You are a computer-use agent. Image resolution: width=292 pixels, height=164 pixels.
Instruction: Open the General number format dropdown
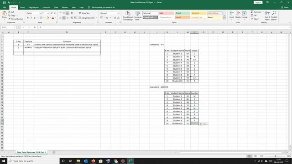(x=118, y=13)
